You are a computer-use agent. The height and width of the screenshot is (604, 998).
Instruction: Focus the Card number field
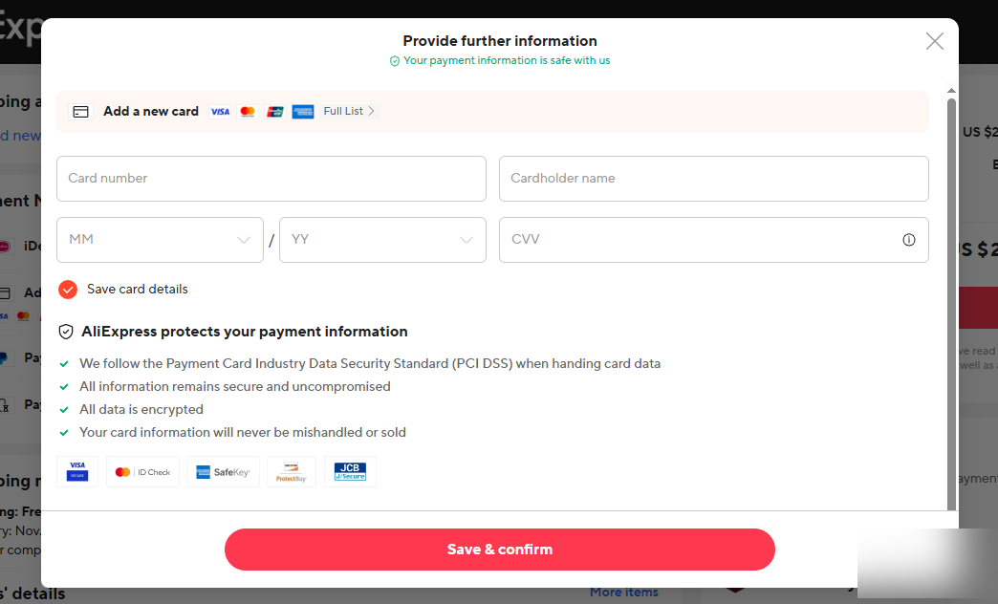click(271, 179)
